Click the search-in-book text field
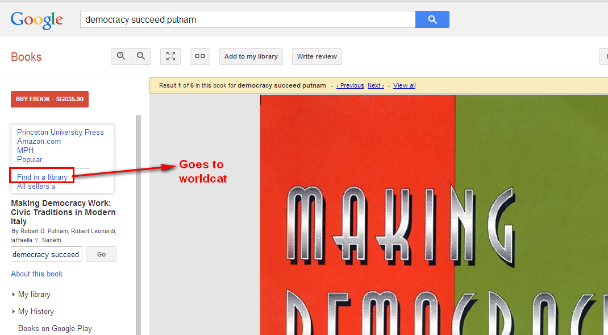 (x=47, y=254)
